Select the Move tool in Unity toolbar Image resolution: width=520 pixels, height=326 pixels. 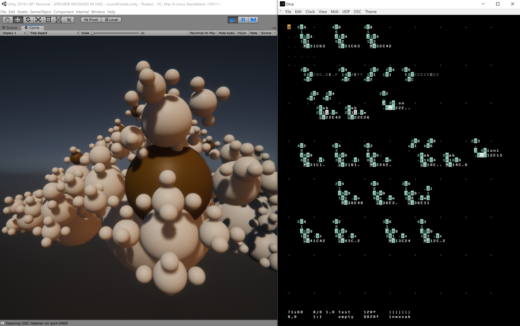(x=18, y=20)
